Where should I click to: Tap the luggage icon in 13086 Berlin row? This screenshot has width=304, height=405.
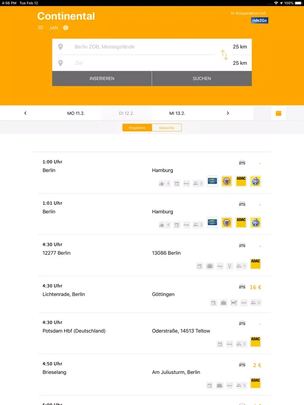tap(210, 266)
